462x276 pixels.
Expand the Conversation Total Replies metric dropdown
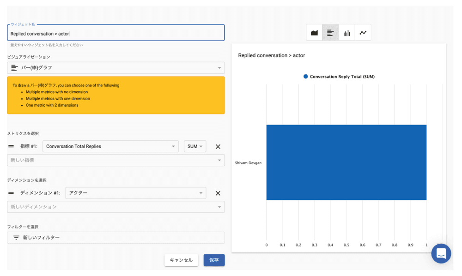pyautogui.click(x=110, y=147)
